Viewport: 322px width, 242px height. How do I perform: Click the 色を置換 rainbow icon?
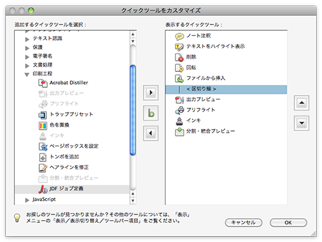[43, 126]
